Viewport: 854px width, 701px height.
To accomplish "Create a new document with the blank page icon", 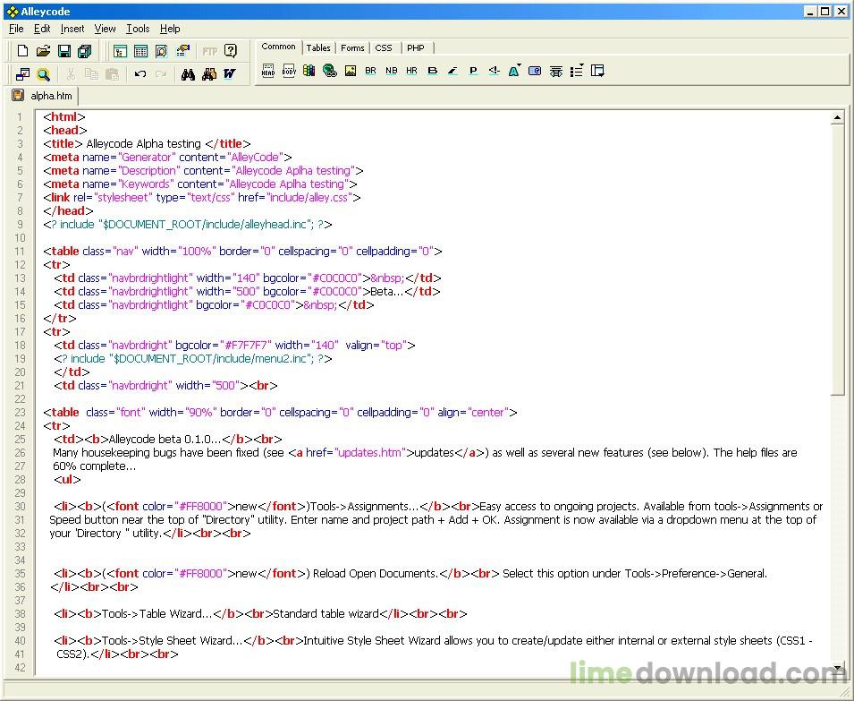I will pos(22,51).
